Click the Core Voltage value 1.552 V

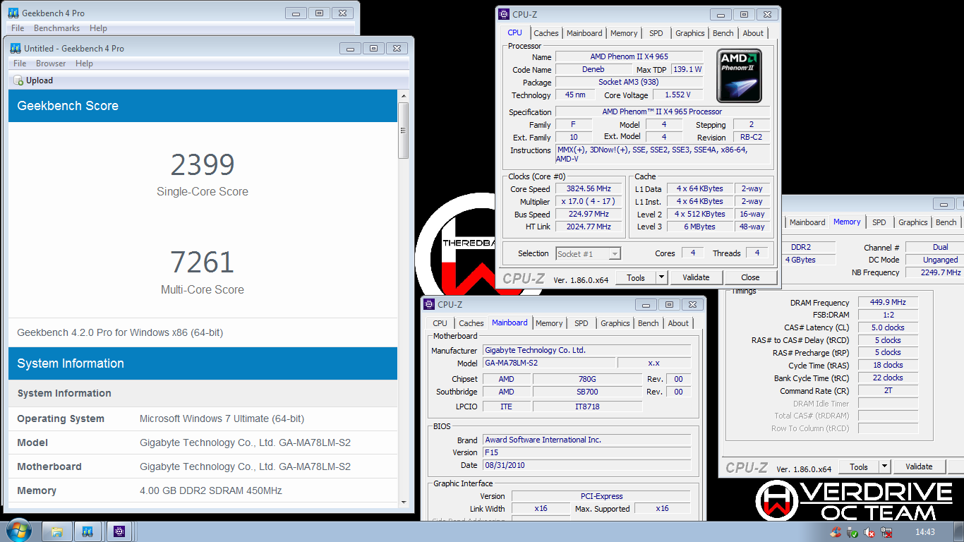point(677,95)
